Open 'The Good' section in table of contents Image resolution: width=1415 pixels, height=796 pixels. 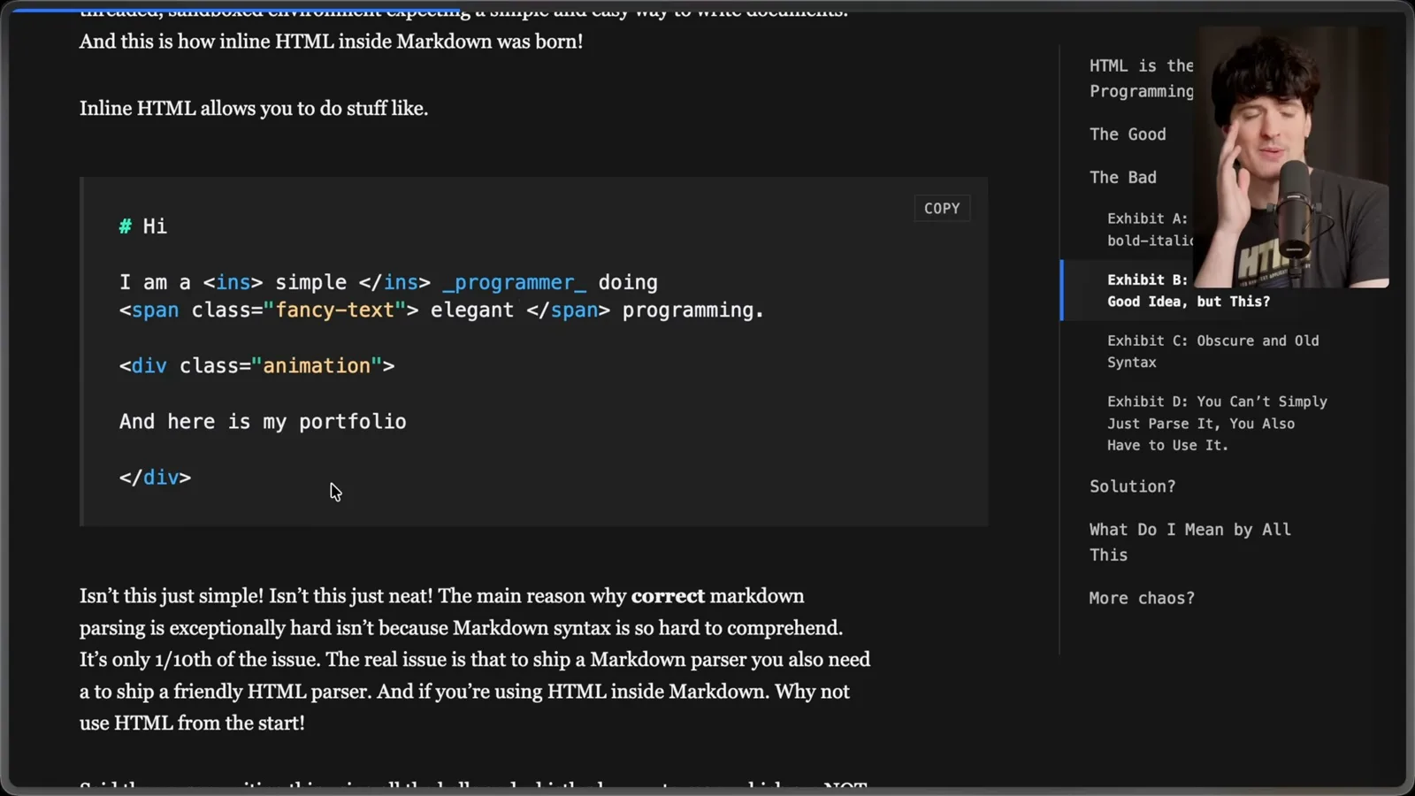click(1128, 134)
